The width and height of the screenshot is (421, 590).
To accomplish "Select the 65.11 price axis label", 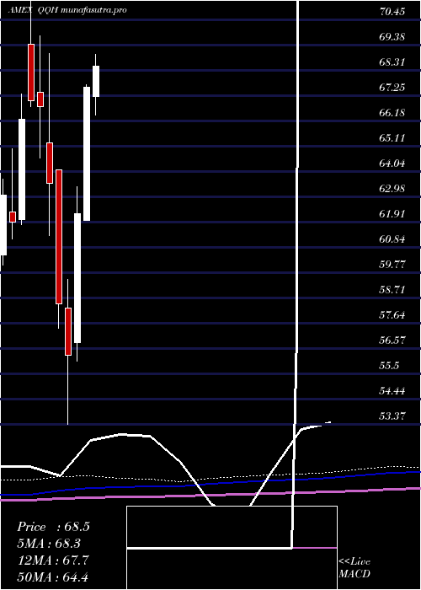I will [392, 137].
